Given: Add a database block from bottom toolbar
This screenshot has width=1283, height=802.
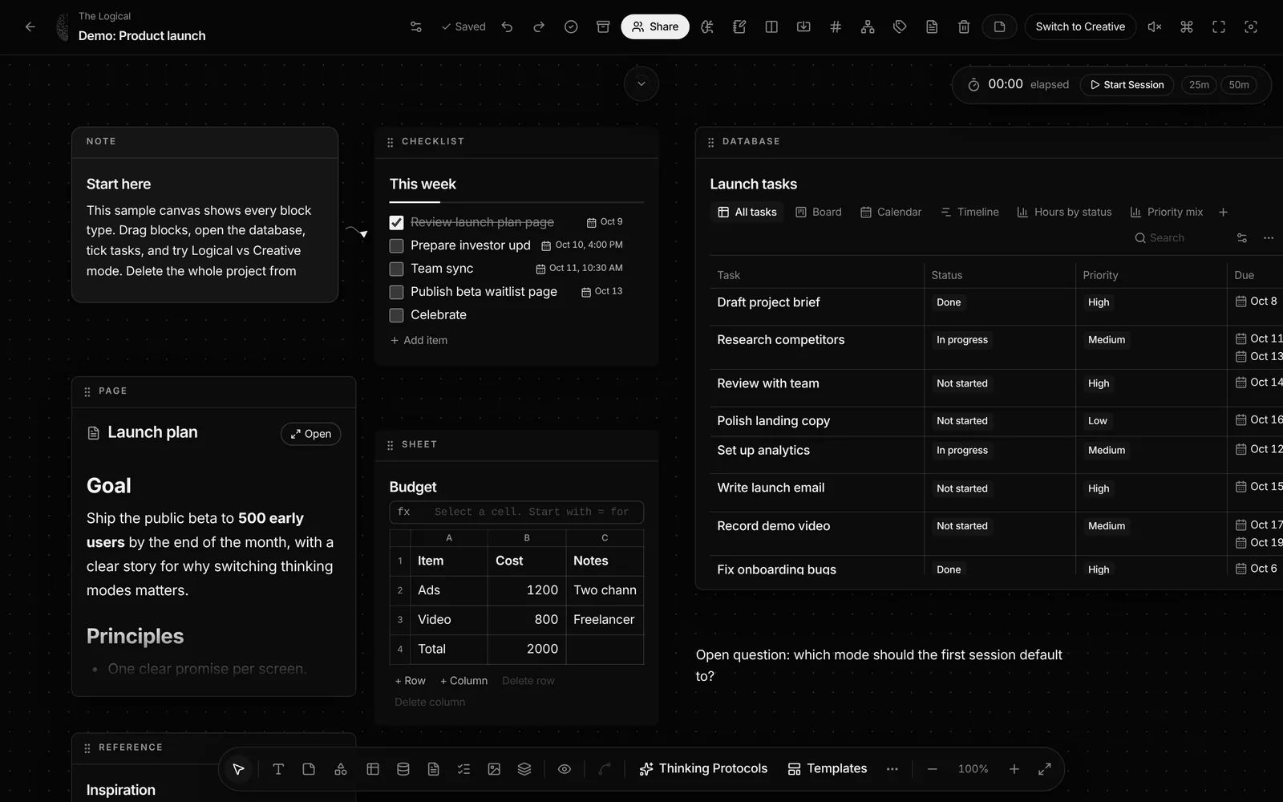Looking at the screenshot, I should click(403, 769).
